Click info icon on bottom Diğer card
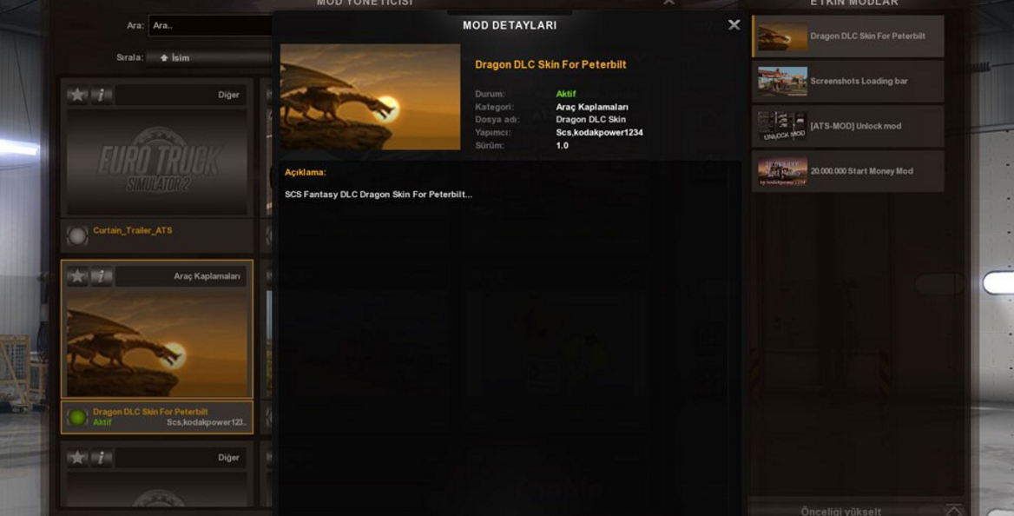This screenshot has height=516, width=1014. point(101,457)
